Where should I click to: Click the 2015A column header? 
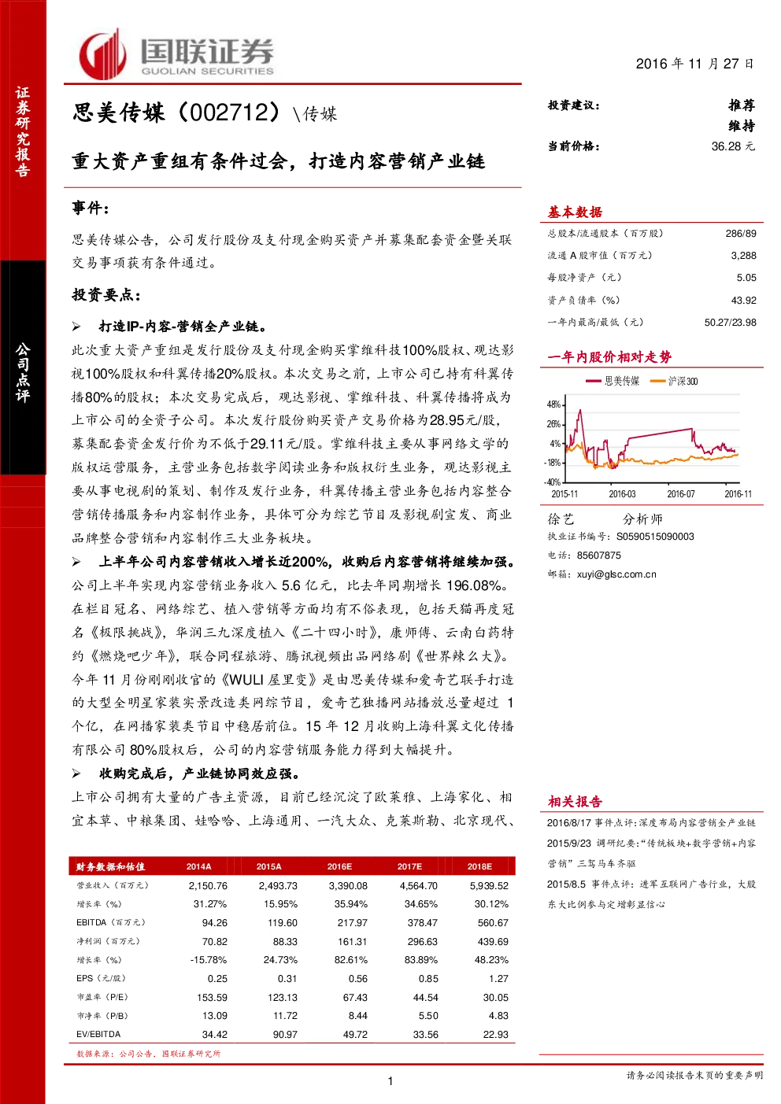(x=268, y=867)
